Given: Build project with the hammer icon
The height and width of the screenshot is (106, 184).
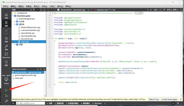Looking at the screenshot, I should [6, 101].
